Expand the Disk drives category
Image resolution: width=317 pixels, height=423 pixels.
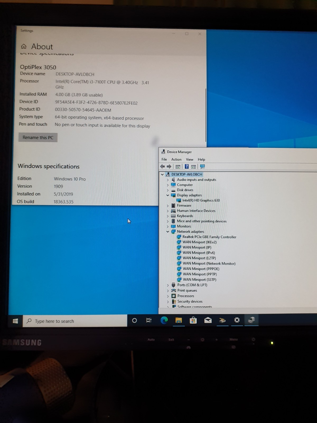tap(168, 190)
